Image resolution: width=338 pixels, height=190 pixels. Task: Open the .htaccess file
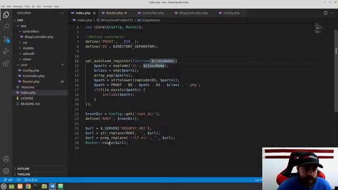(x=40, y=87)
